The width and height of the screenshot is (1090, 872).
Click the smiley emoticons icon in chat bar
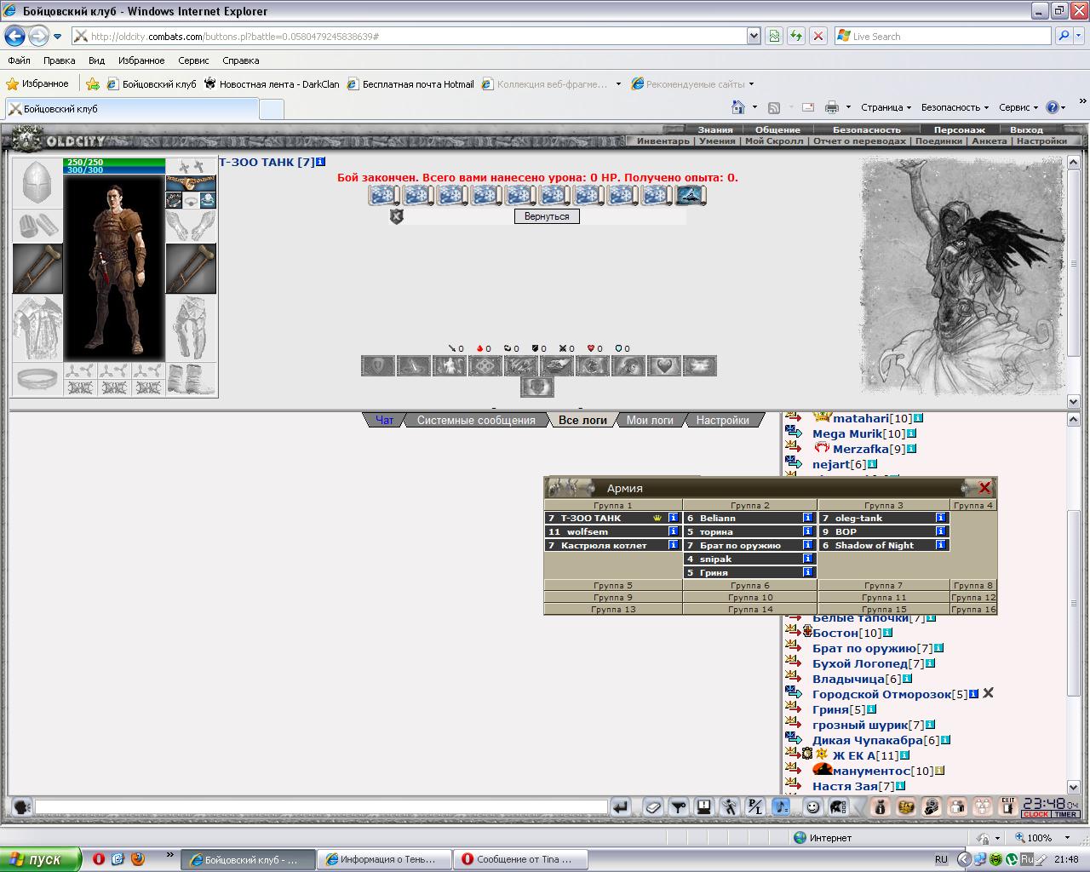point(813,806)
